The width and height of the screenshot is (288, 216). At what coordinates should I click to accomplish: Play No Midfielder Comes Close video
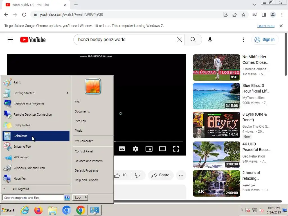[x=216, y=67]
